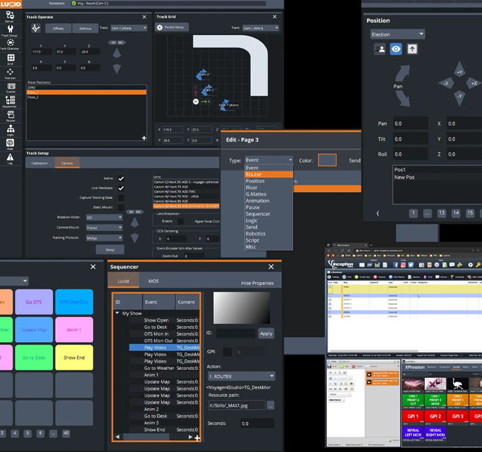Choose Router in the Type list
482x452 pixels.
click(x=269, y=175)
